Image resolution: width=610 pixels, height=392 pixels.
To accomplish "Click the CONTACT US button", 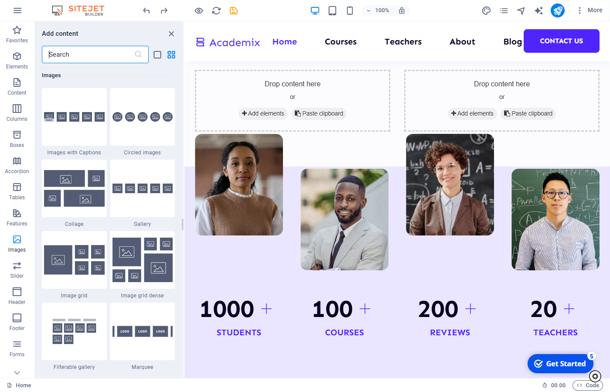I will (x=561, y=41).
